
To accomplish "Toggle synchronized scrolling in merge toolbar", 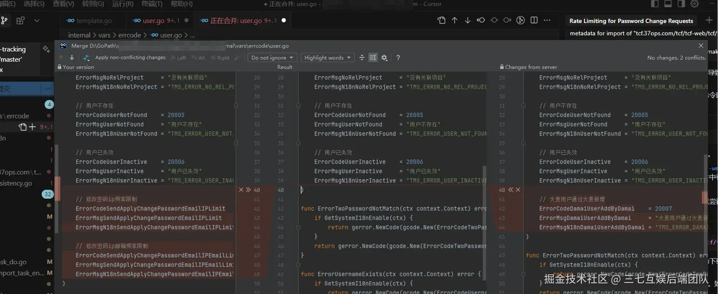I will (x=373, y=58).
